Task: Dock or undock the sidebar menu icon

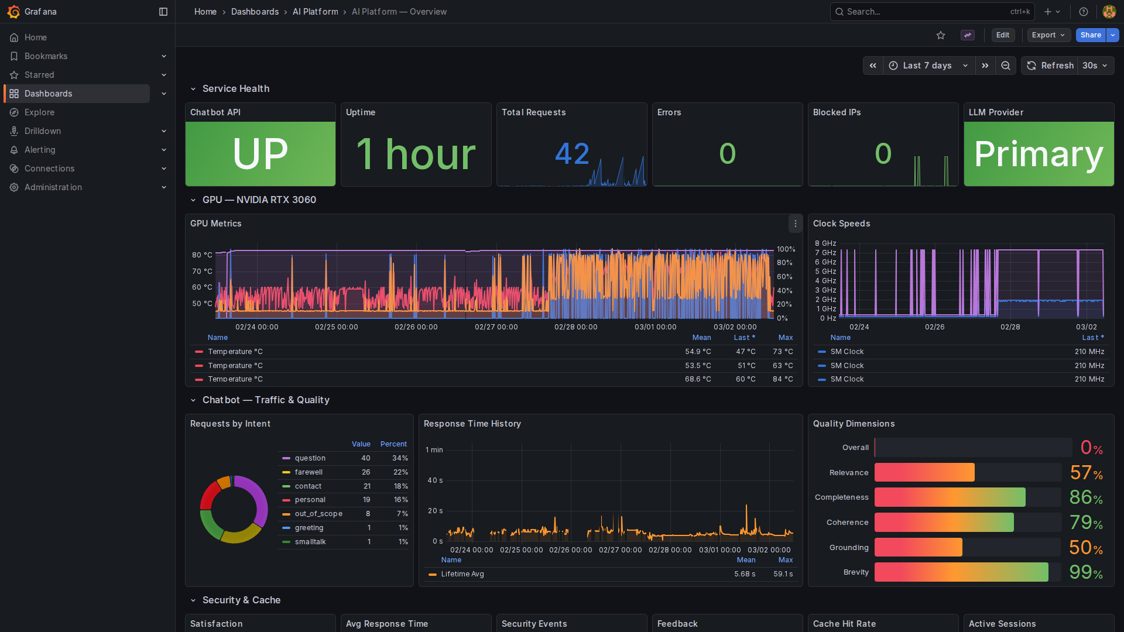Action: (163, 12)
